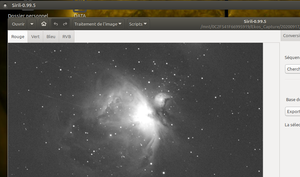Click the Ouvrir button
The width and height of the screenshot is (300, 177).
click(18, 24)
